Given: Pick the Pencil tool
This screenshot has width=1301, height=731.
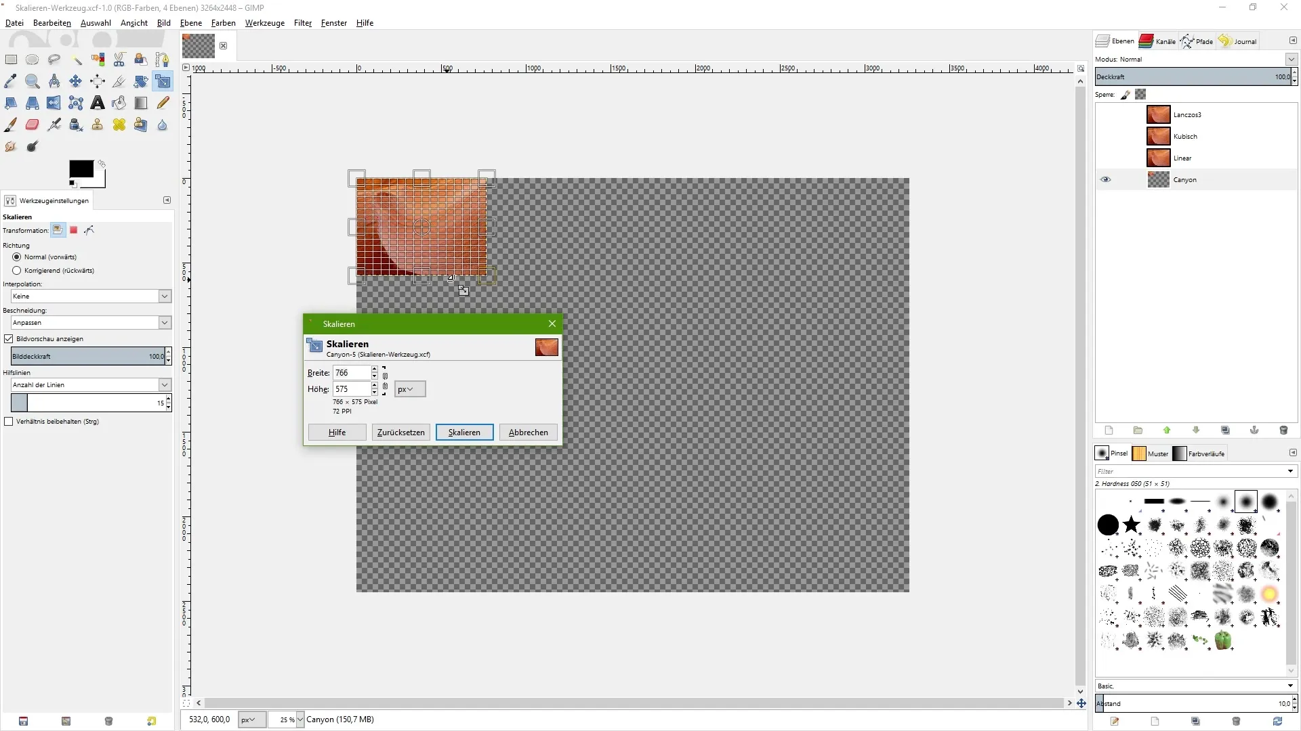Looking at the screenshot, I should click(x=163, y=103).
